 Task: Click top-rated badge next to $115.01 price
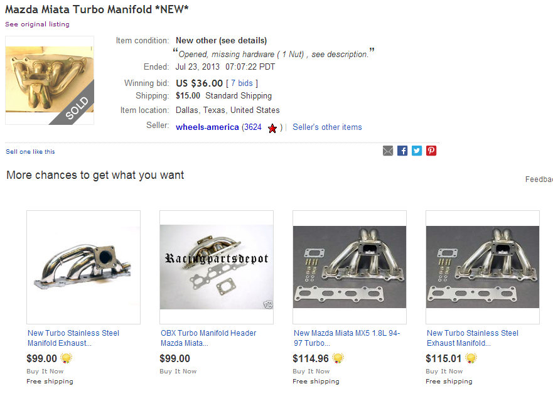[471, 359]
